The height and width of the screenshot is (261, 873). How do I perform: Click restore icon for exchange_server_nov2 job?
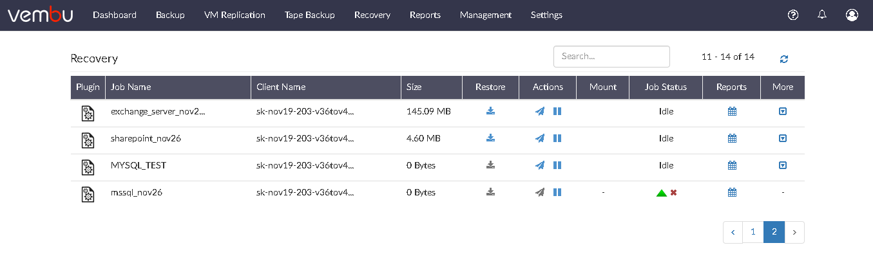(x=490, y=111)
